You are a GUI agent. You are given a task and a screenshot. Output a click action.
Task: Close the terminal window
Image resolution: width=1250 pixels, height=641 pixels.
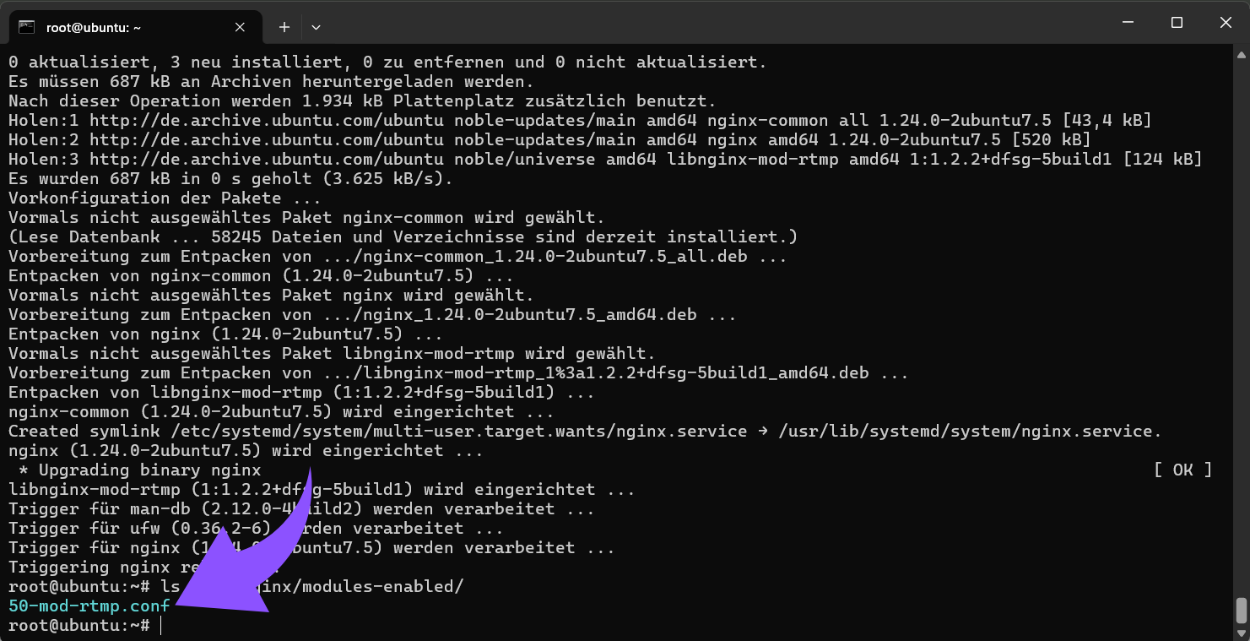pyautogui.click(x=1225, y=23)
